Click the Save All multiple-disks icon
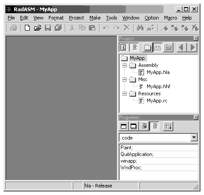 point(58,28)
